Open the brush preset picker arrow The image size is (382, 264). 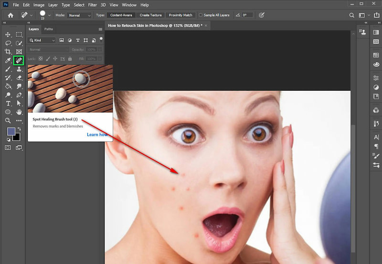tap(49, 15)
